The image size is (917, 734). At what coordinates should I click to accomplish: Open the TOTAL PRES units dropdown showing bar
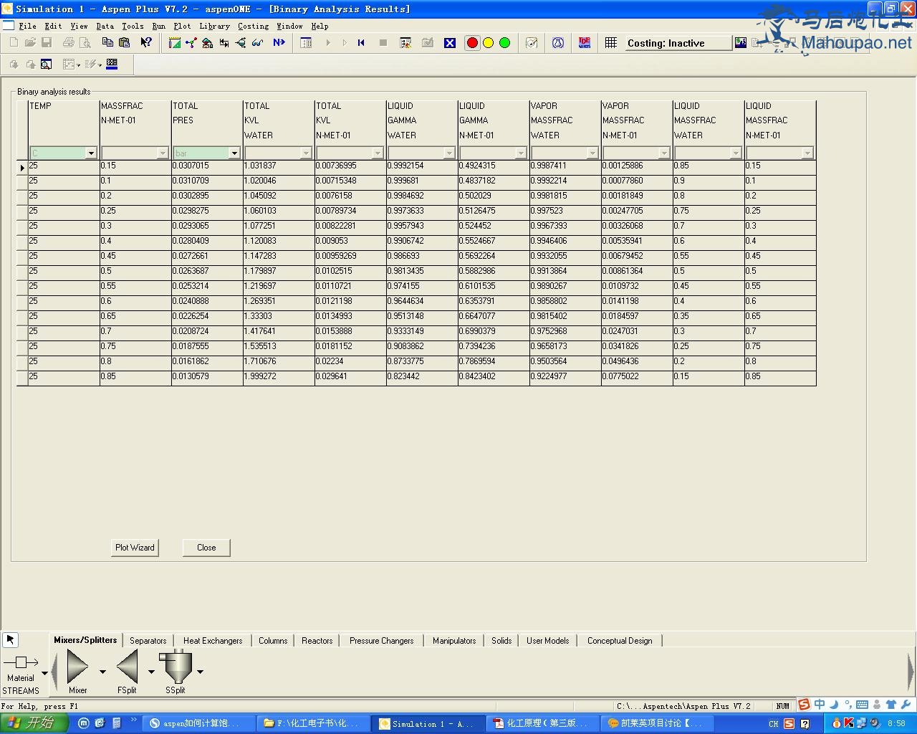coord(234,153)
